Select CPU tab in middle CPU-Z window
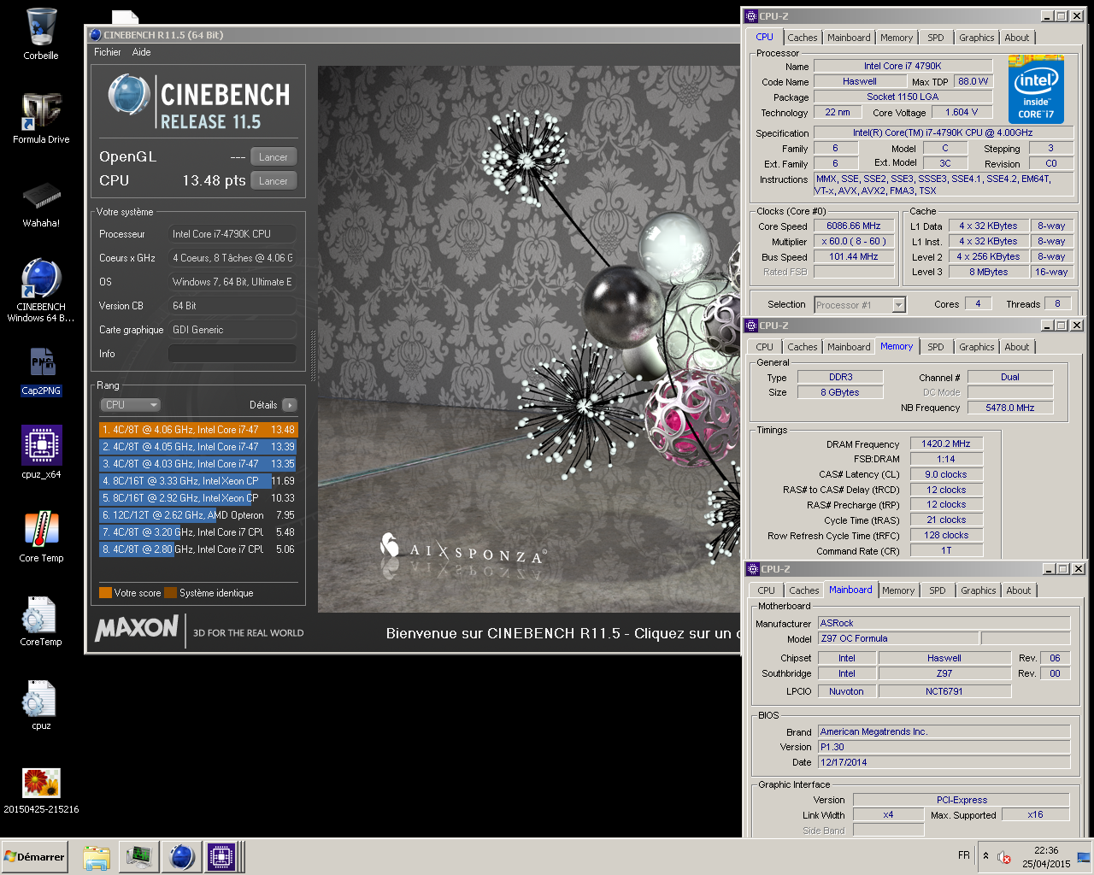The height and width of the screenshot is (875, 1094). (x=764, y=347)
